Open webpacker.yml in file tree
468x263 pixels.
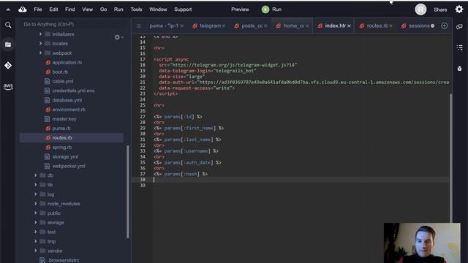69,166
